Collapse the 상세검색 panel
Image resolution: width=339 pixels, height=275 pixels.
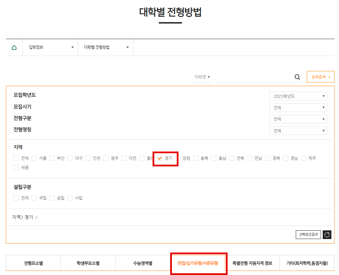(x=320, y=77)
